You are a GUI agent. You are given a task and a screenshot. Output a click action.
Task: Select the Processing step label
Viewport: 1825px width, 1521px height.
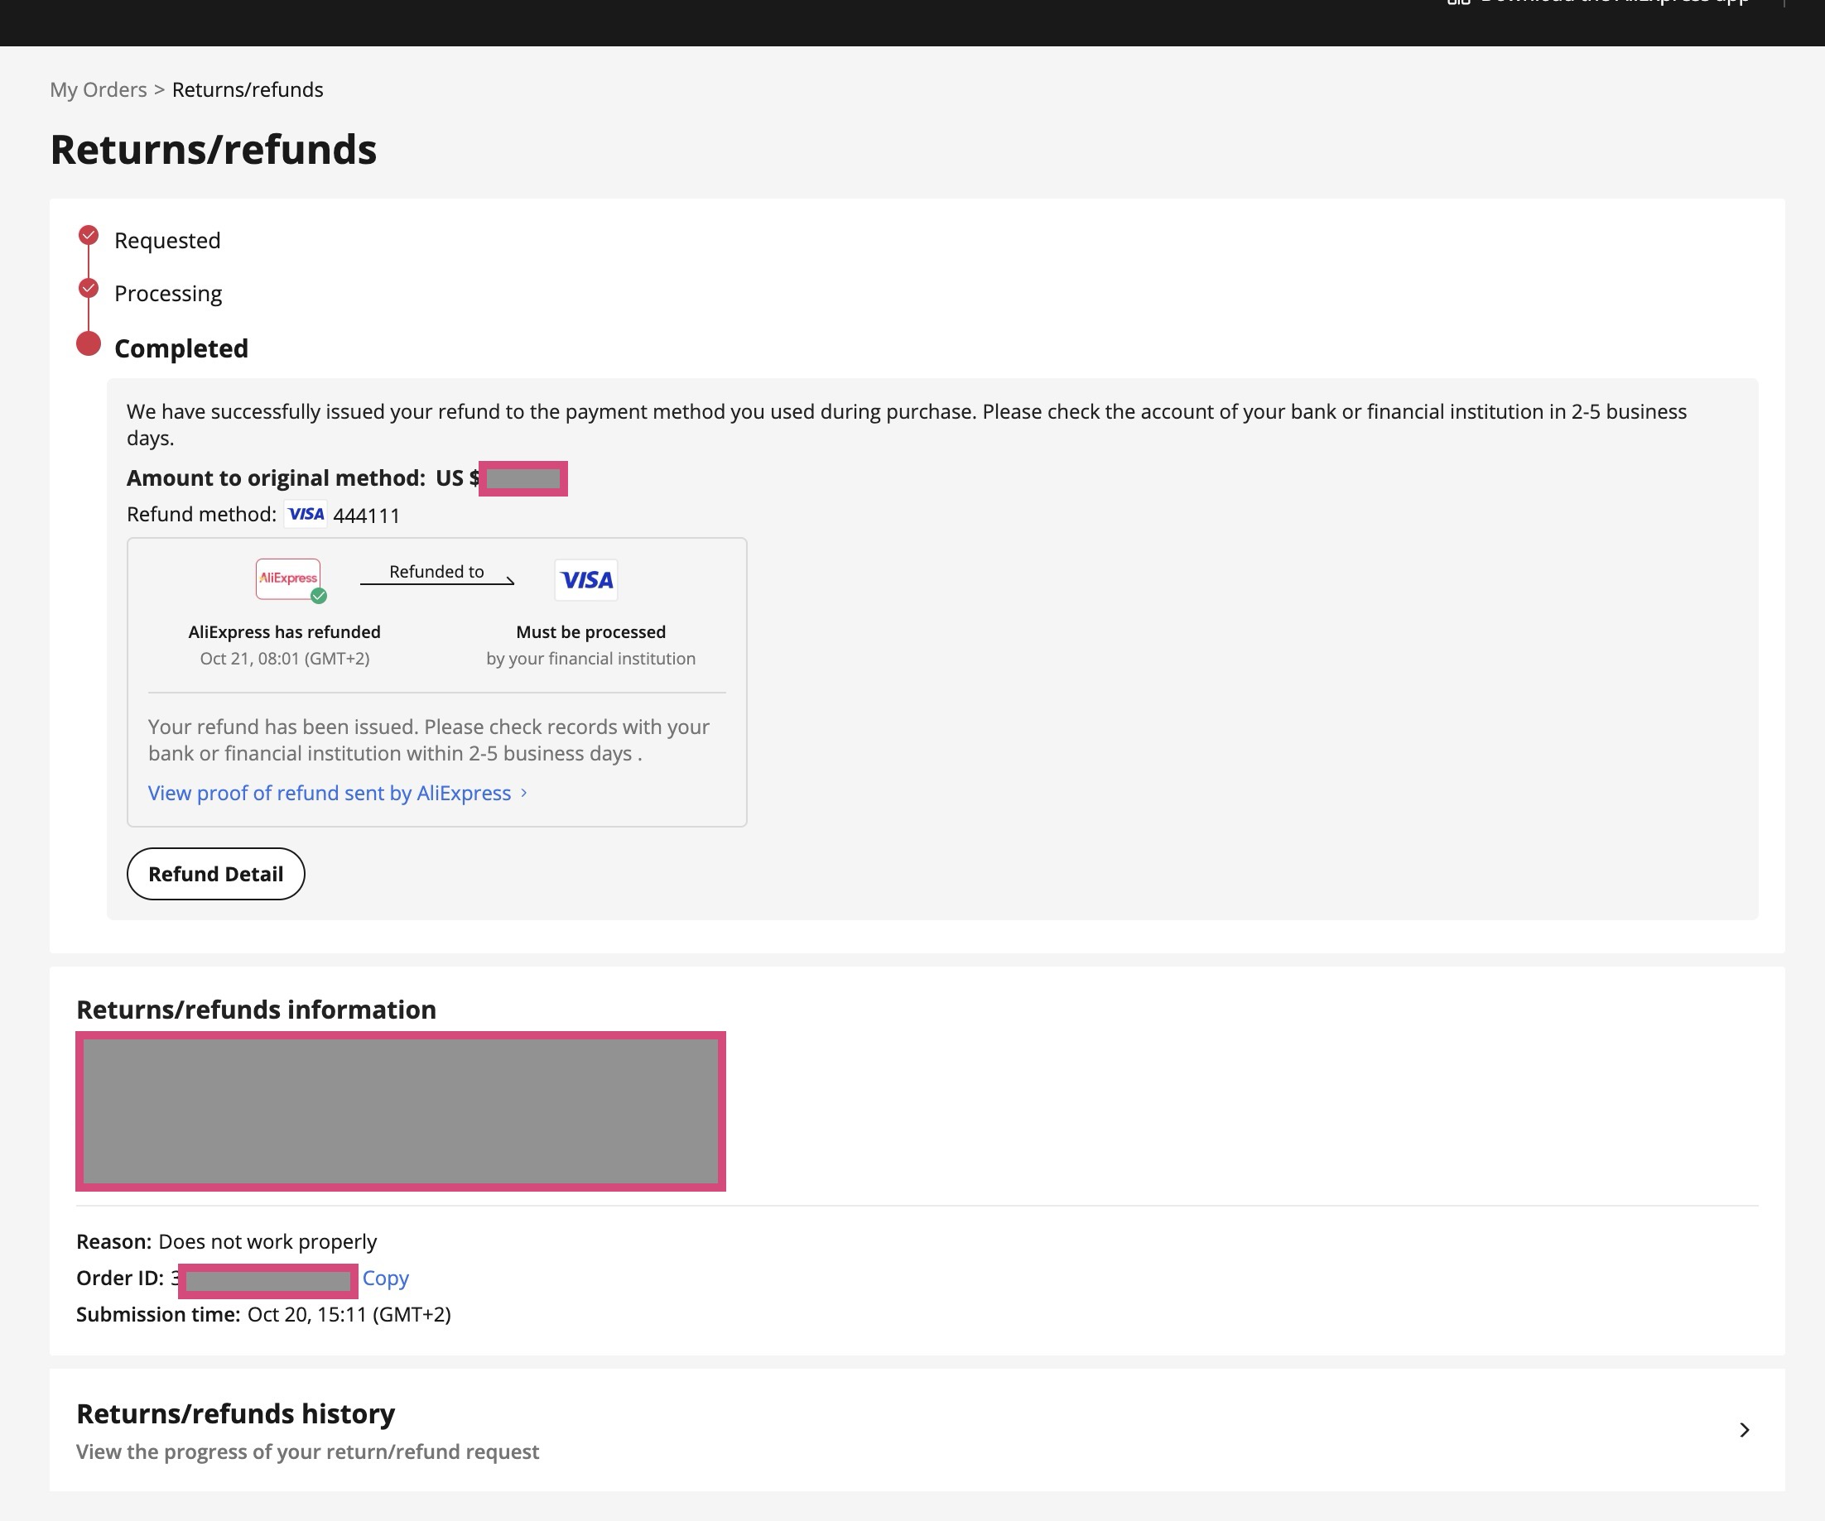tap(169, 294)
